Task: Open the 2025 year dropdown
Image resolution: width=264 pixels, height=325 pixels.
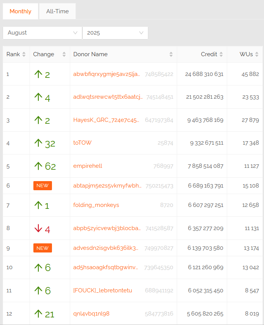Action: coord(115,33)
